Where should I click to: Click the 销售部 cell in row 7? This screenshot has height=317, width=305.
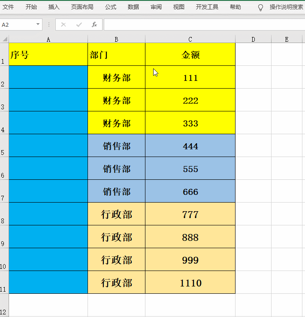pyautogui.click(x=117, y=191)
